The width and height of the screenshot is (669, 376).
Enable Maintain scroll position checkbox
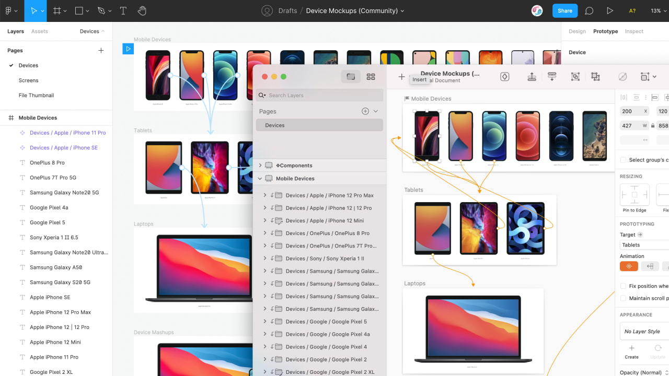(x=623, y=298)
